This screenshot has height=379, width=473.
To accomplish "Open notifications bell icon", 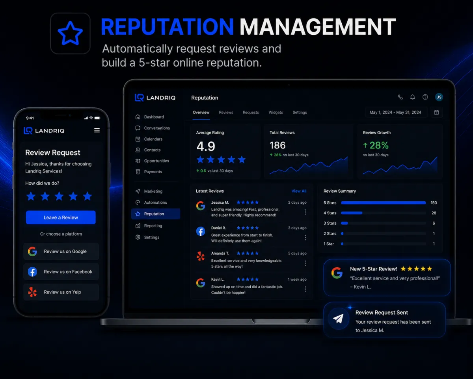I will click(x=413, y=97).
